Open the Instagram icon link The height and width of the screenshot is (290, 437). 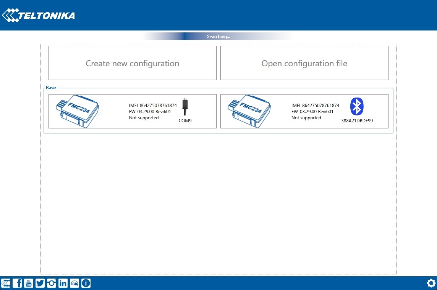[x=52, y=283]
